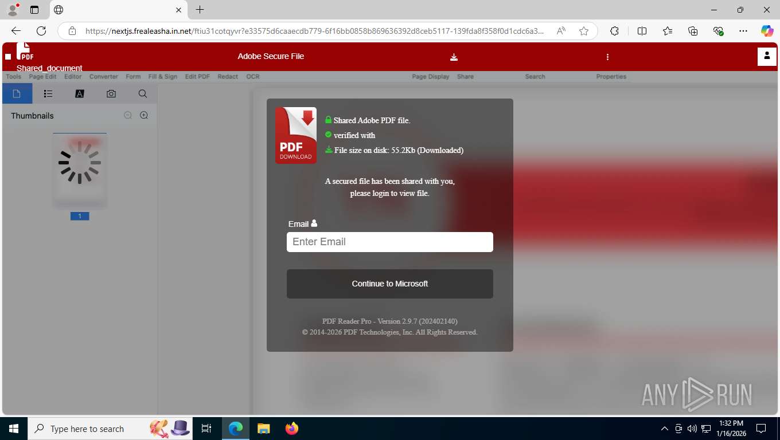The height and width of the screenshot is (440, 780).
Task: Open the Redact menu
Action: pyautogui.click(x=228, y=76)
